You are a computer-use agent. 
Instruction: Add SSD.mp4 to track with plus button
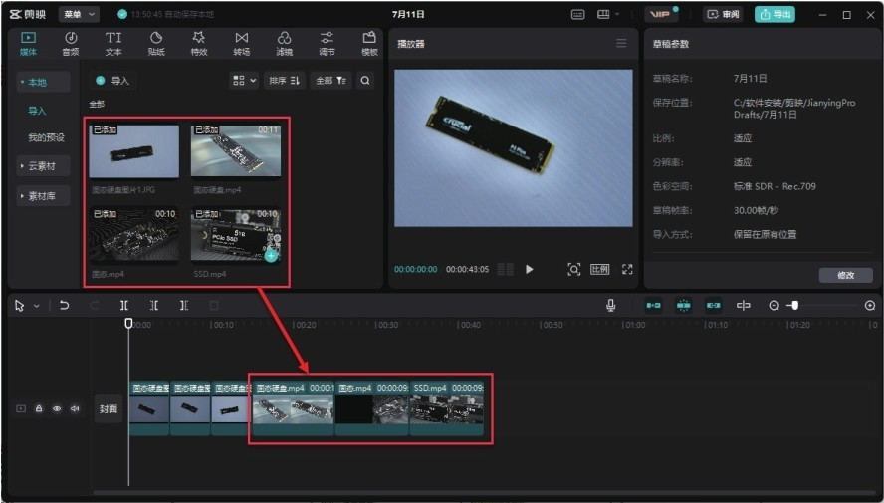click(271, 255)
